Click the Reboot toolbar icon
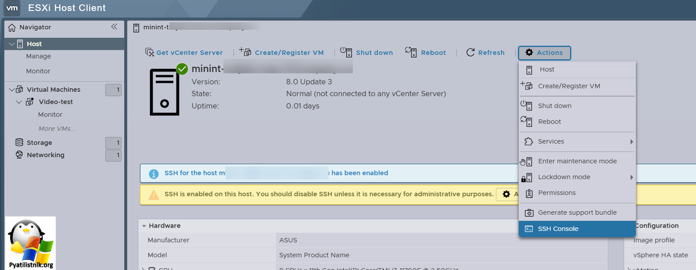 tap(411, 52)
